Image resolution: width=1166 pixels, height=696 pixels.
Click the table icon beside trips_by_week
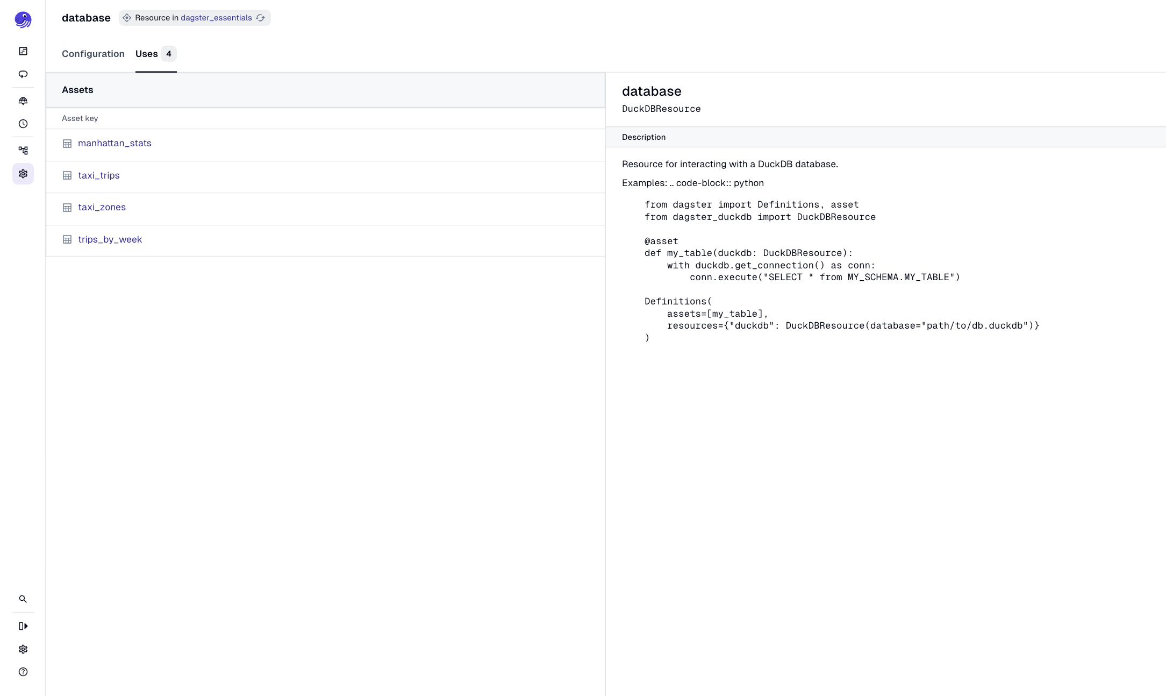[67, 239]
